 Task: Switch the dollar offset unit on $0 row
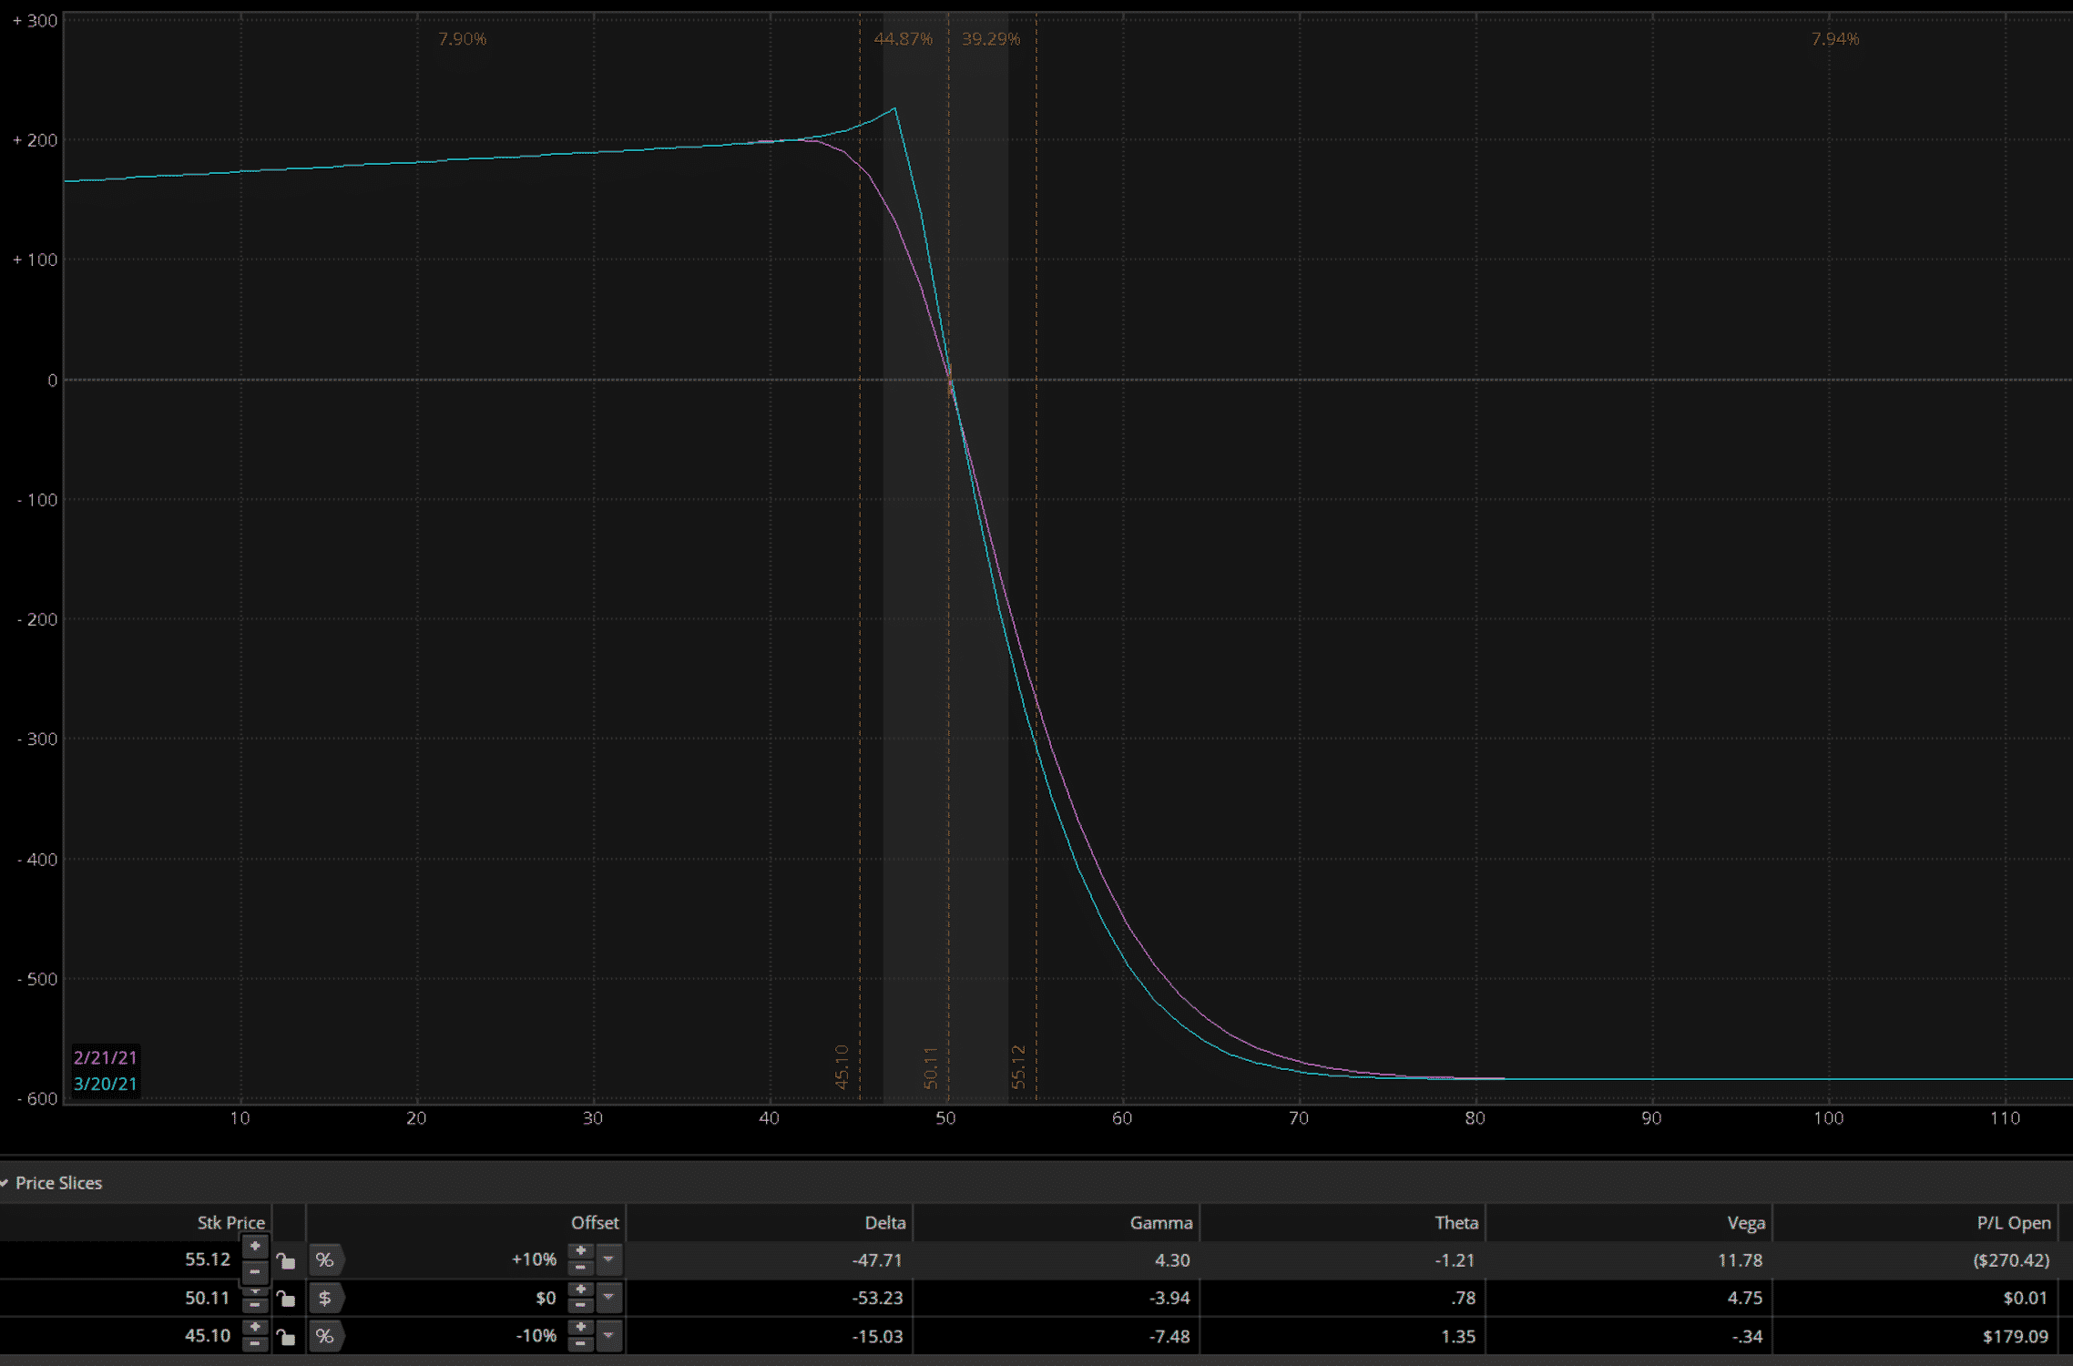tap(326, 1299)
